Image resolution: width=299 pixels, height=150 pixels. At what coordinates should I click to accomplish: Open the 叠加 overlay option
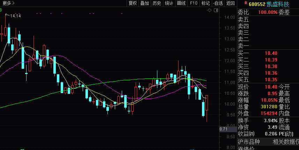pos(144,3)
